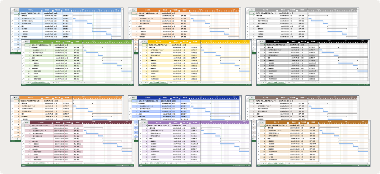Image resolution: width=380 pixels, height=174 pixels.
Task: Add a new sheet in green window
Action: [54, 82]
